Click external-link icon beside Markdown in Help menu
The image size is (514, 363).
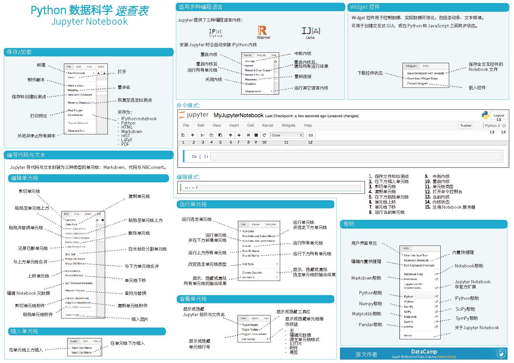coord(436,279)
